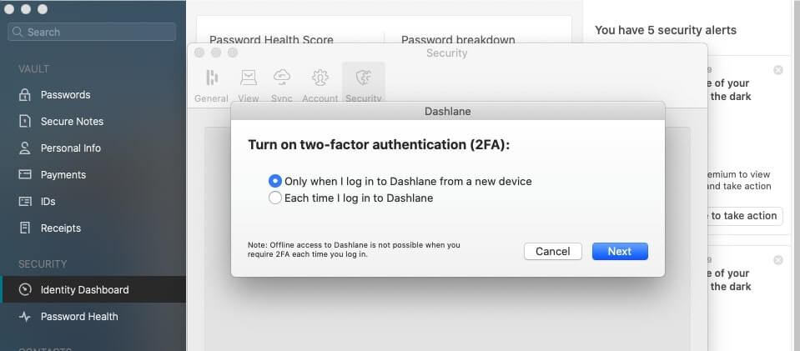This screenshot has height=351, width=800.
Task: Open the Sync preferences tab
Action: click(282, 85)
